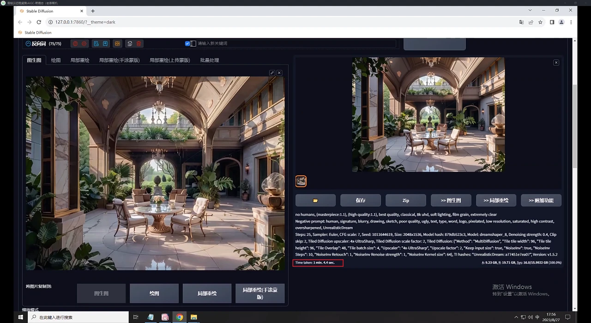Show hidden system tray icons
The height and width of the screenshot is (323, 591).
(516, 317)
